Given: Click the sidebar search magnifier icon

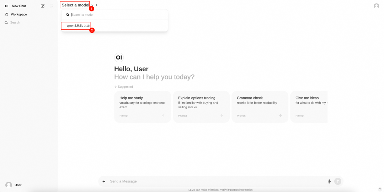Looking at the screenshot, I should [x=6, y=22].
